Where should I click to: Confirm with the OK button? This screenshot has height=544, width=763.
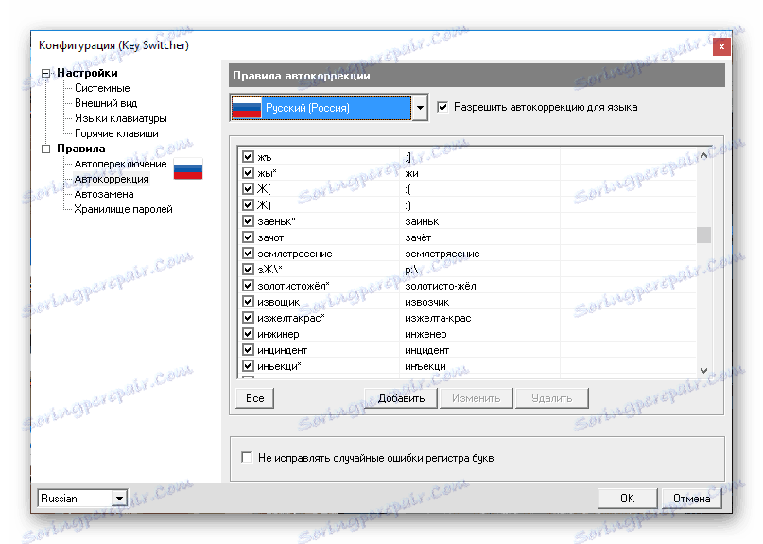tap(627, 499)
